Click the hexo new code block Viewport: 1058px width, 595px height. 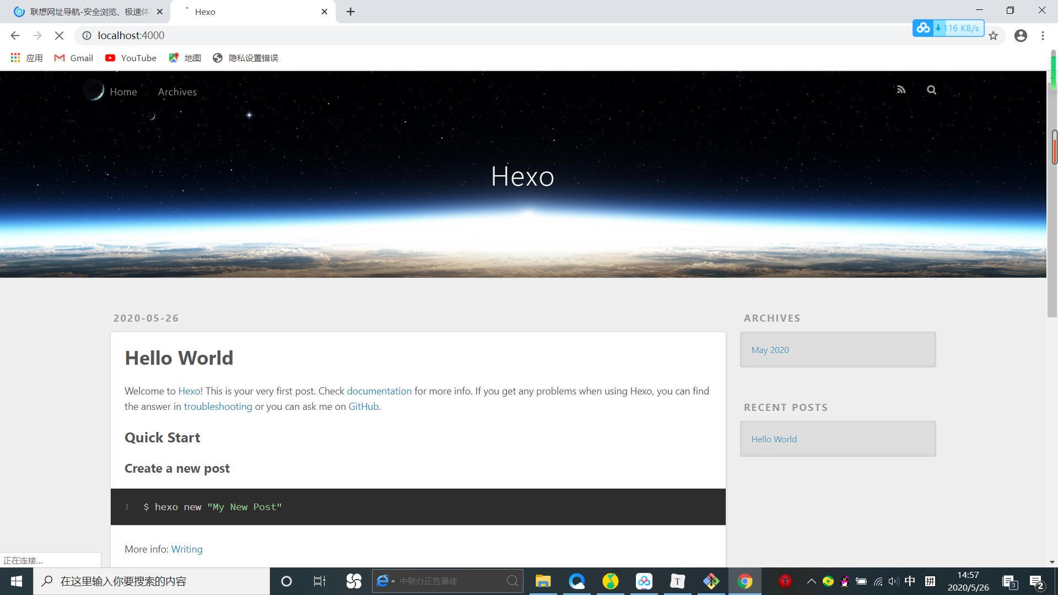(418, 507)
